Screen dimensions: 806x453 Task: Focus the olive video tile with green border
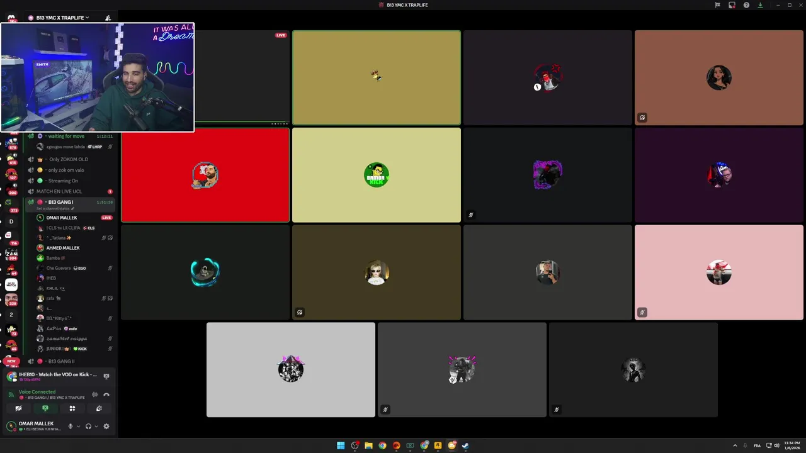coord(377,77)
